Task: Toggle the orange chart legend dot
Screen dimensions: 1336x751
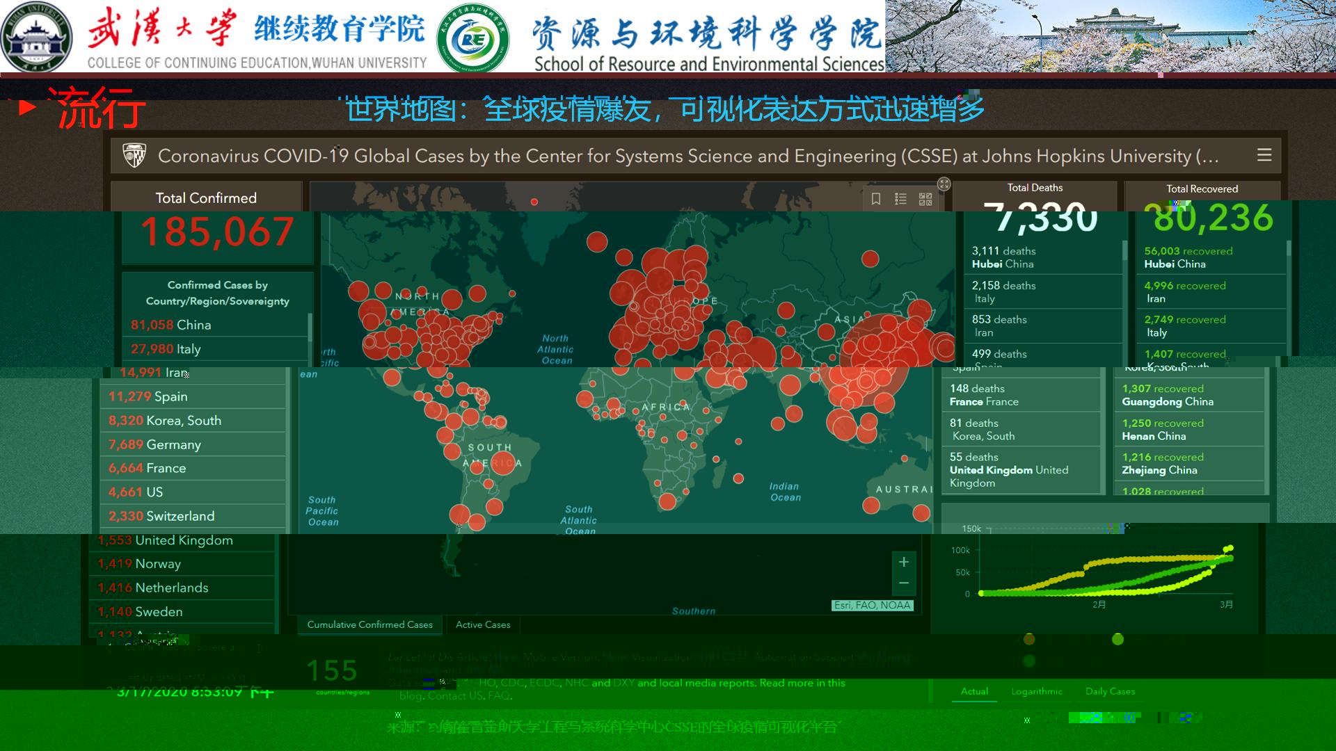Action: click(x=1029, y=639)
